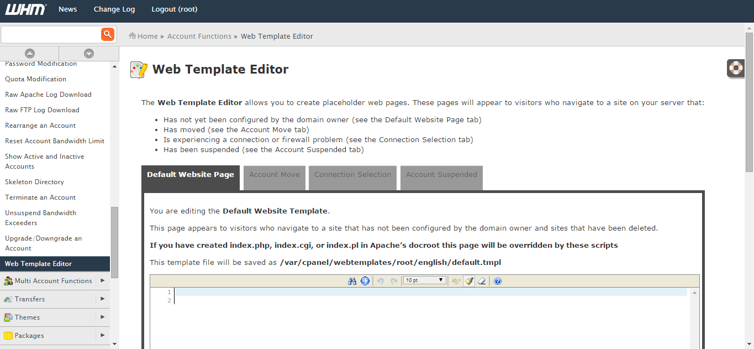This screenshot has height=349, width=754.
Task: Click the Account Functions breadcrumb link
Action: [x=199, y=37]
